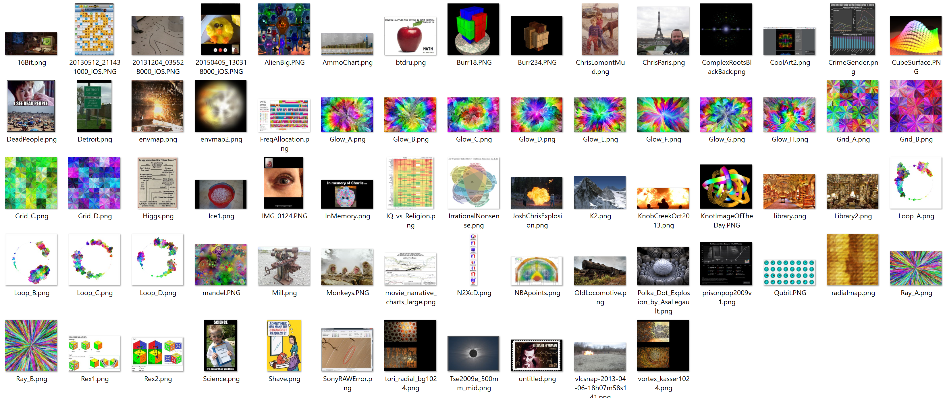The width and height of the screenshot is (945, 398).
Task: Click the Loop_A.png file thumbnail
Action: 915,183
